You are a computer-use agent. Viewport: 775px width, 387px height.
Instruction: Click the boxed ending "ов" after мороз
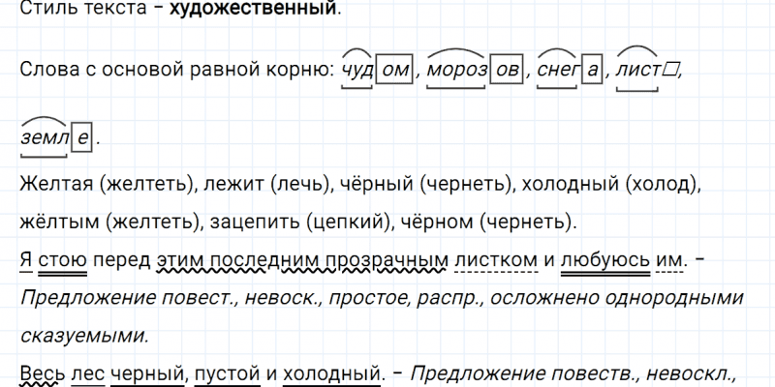click(x=505, y=71)
